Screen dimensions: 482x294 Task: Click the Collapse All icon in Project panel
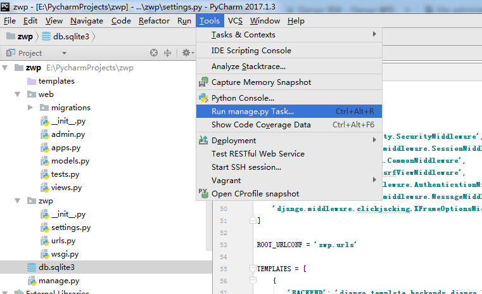pyautogui.click(x=167, y=53)
